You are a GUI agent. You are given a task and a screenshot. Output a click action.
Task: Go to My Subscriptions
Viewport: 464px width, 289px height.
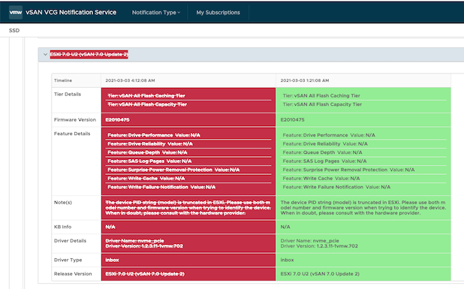pos(218,13)
